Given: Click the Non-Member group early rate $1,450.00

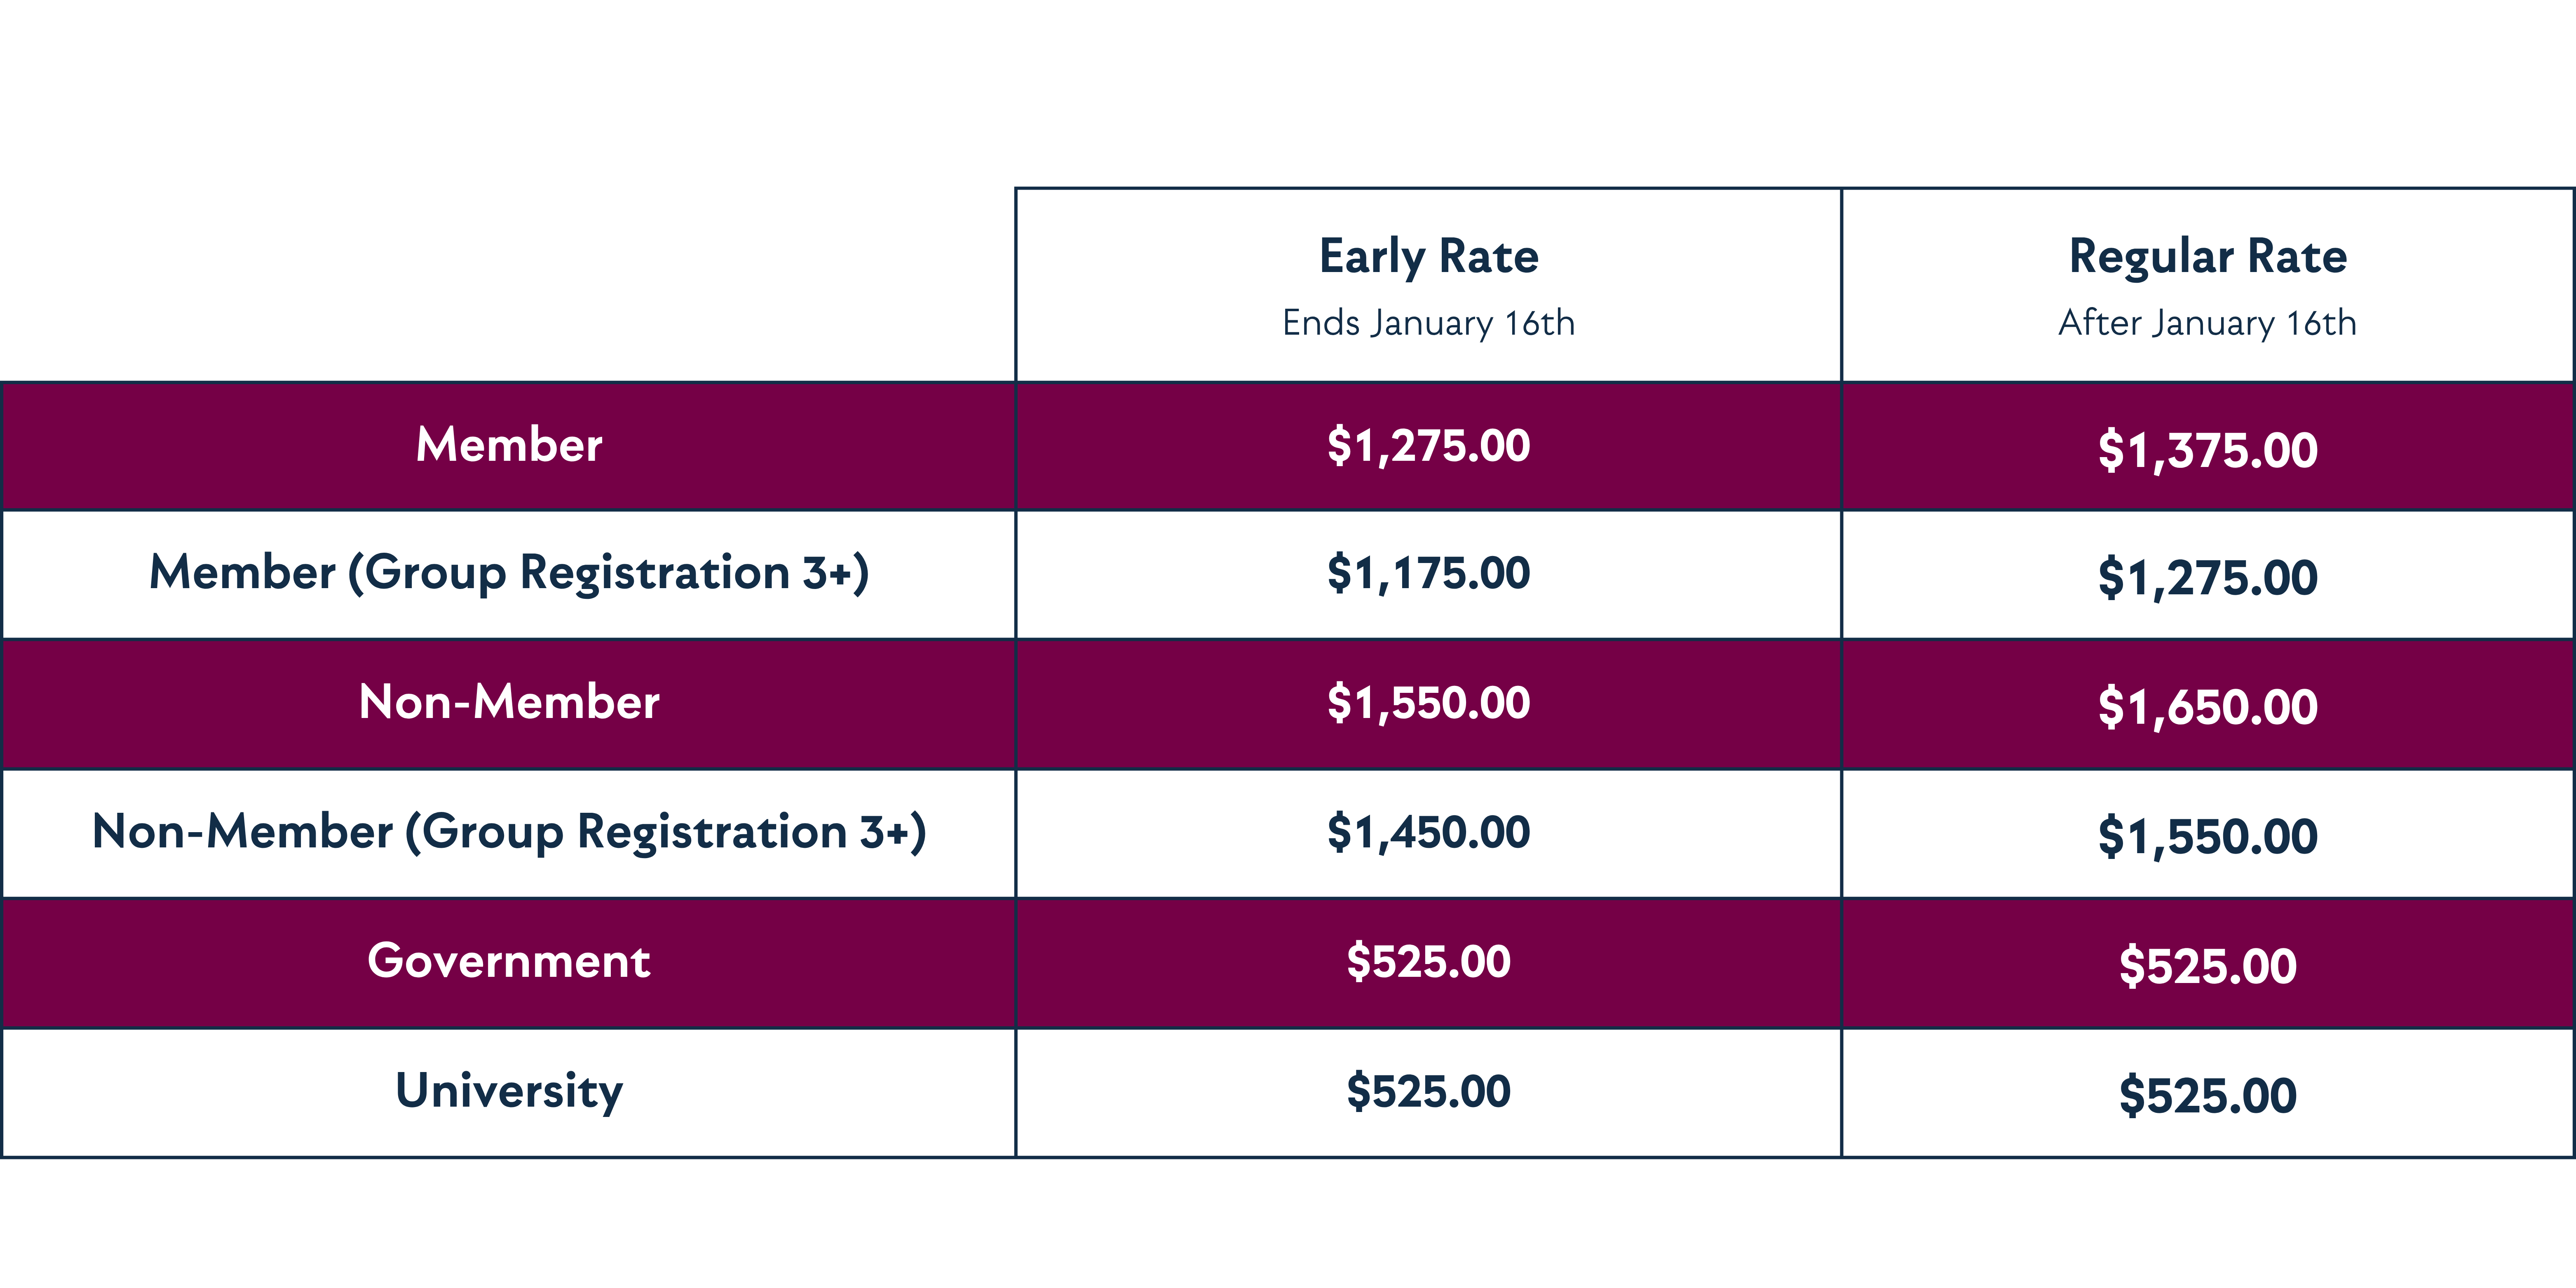Looking at the screenshot, I should tap(1428, 832).
